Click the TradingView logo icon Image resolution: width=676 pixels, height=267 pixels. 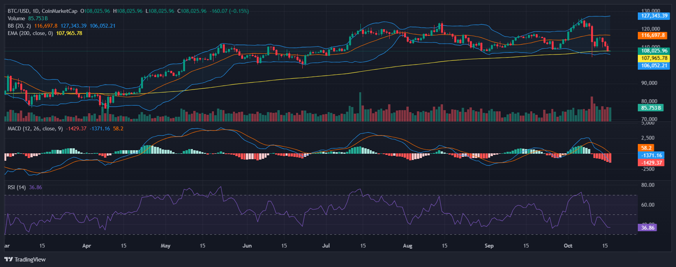coord(9,259)
